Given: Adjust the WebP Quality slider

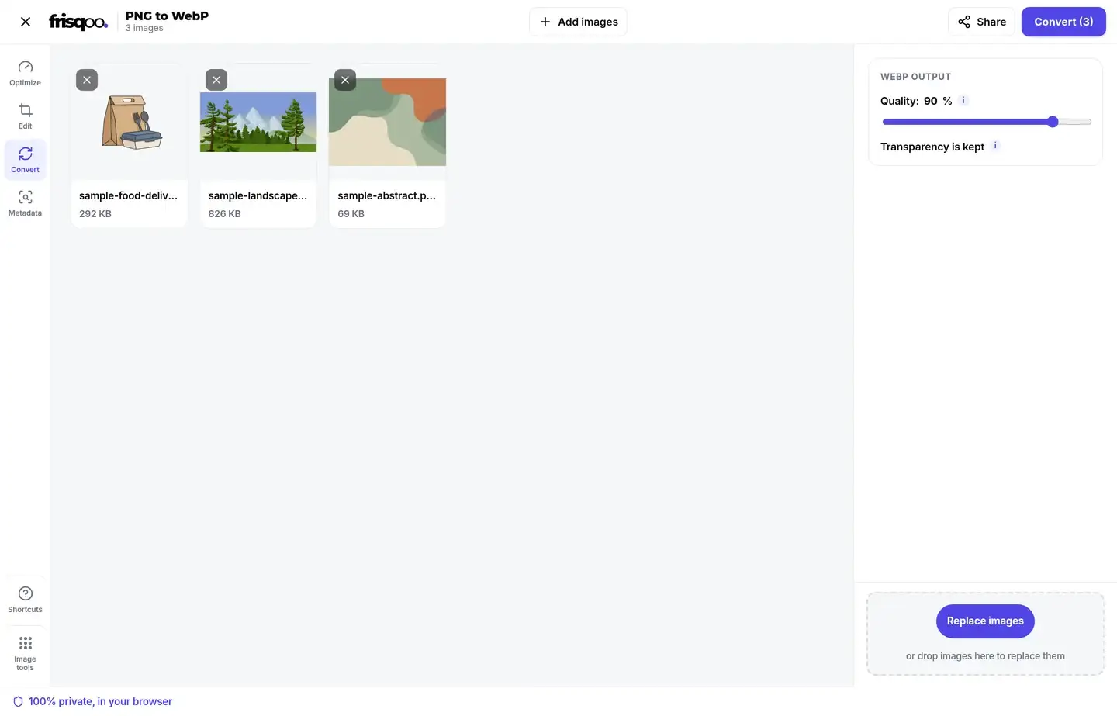Looking at the screenshot, I should pyautogui.click(x=987, y=122).
